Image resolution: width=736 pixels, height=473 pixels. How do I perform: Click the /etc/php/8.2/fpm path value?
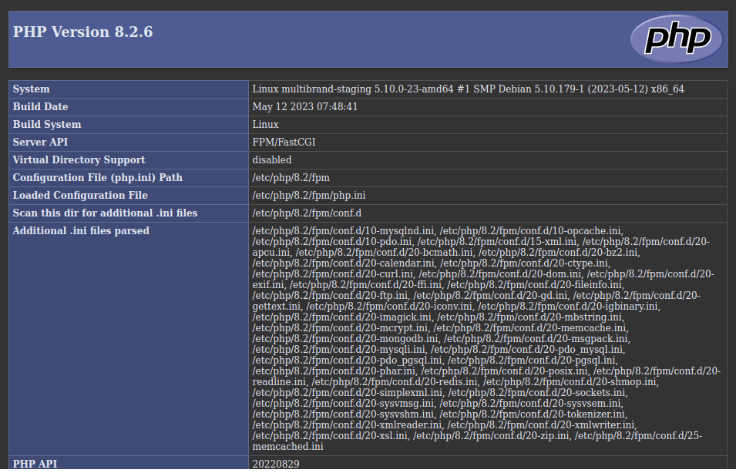tap(291, 178)
